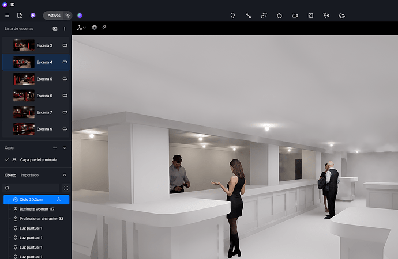This screenshot has height=259, width=398.
Task: Toggle Capa predeterminada checkmark
Action: click(x=7, y=160)
